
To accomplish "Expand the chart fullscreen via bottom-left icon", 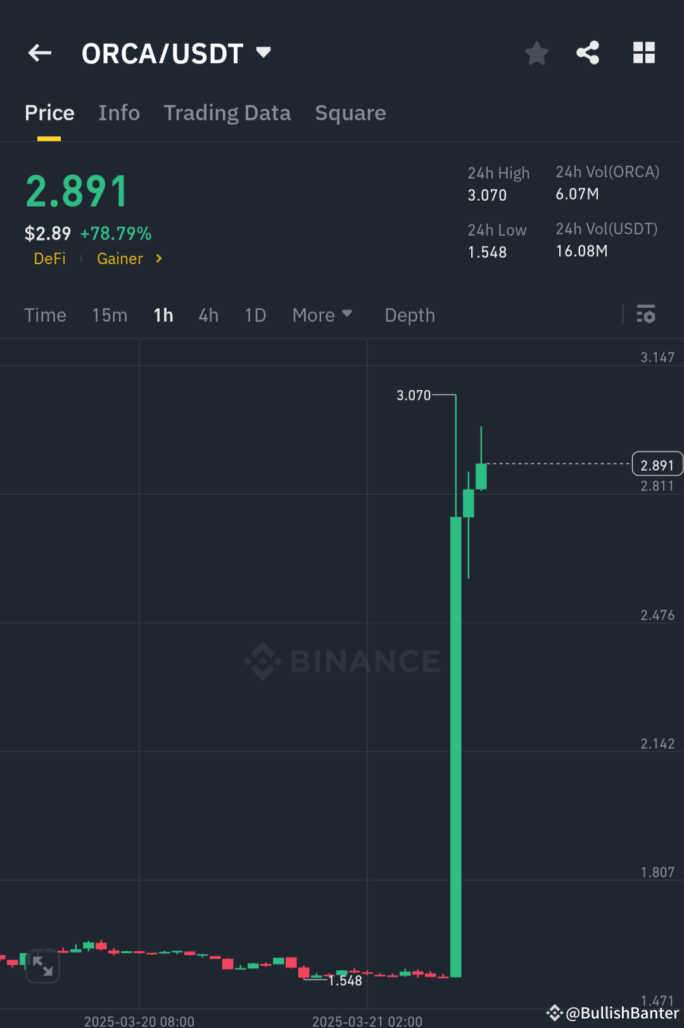I will tap(42, 966).
